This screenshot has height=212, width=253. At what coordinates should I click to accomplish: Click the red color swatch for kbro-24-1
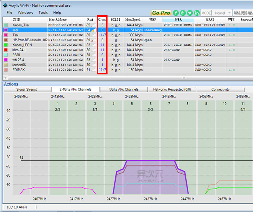coord(6,50)
